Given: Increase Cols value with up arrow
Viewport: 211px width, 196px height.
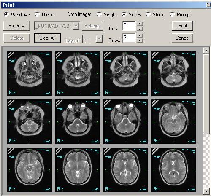Looking at the screenshot, I should (x=139, y=24).
